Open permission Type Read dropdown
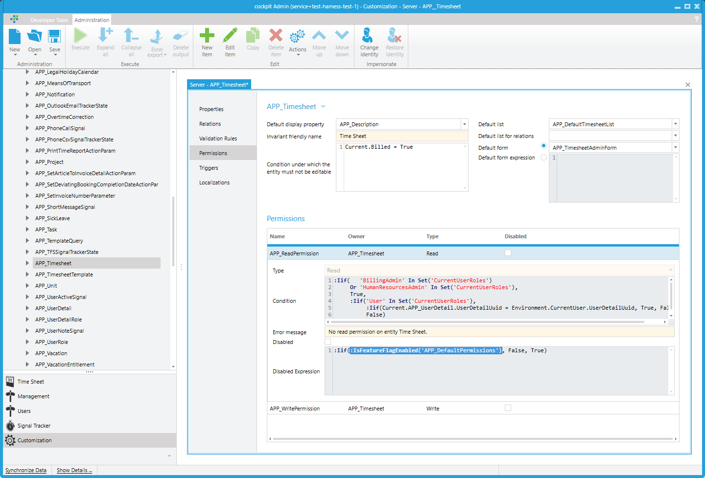The height and width of the screenshot is (478, 705). pyautogui.click(x=670, y=270)
